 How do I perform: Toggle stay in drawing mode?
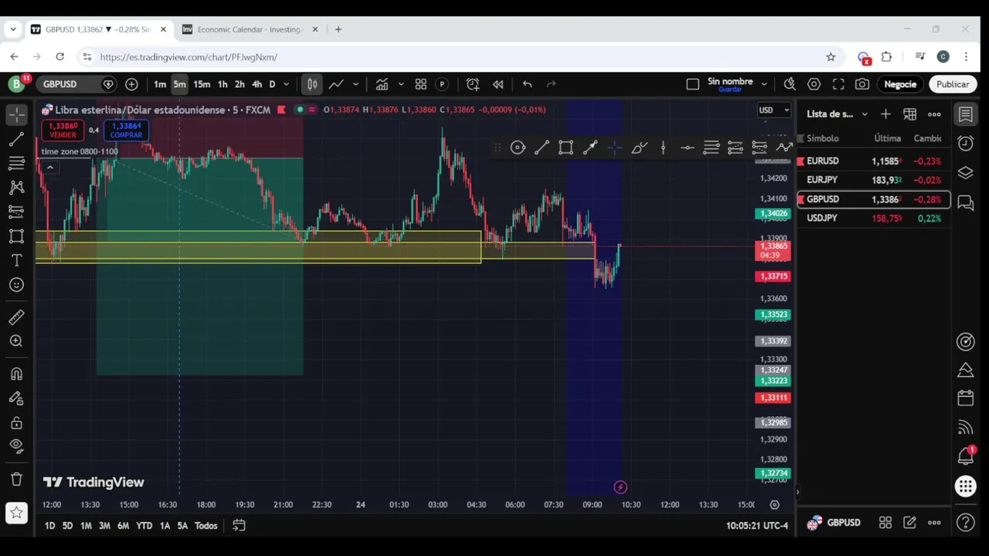tap(16, 398)
